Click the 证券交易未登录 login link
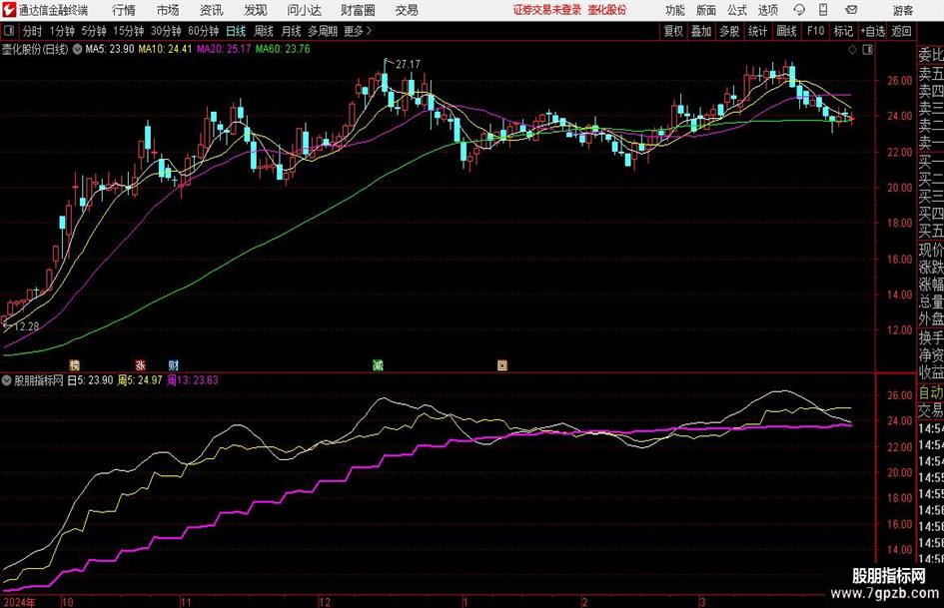The height and width of the screenshot is (608, 944). (547, 10)
